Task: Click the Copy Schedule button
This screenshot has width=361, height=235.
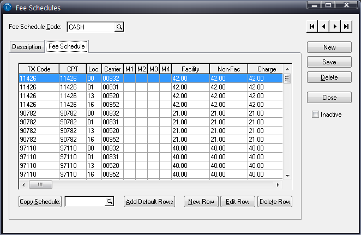Action: [x=40, y=202]
